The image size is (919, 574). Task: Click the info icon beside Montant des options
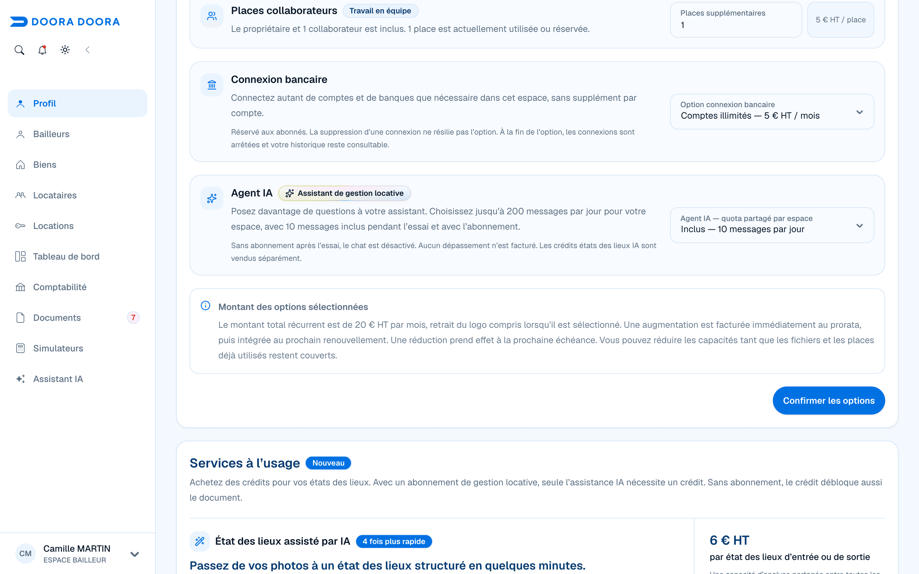pos(205,305)
